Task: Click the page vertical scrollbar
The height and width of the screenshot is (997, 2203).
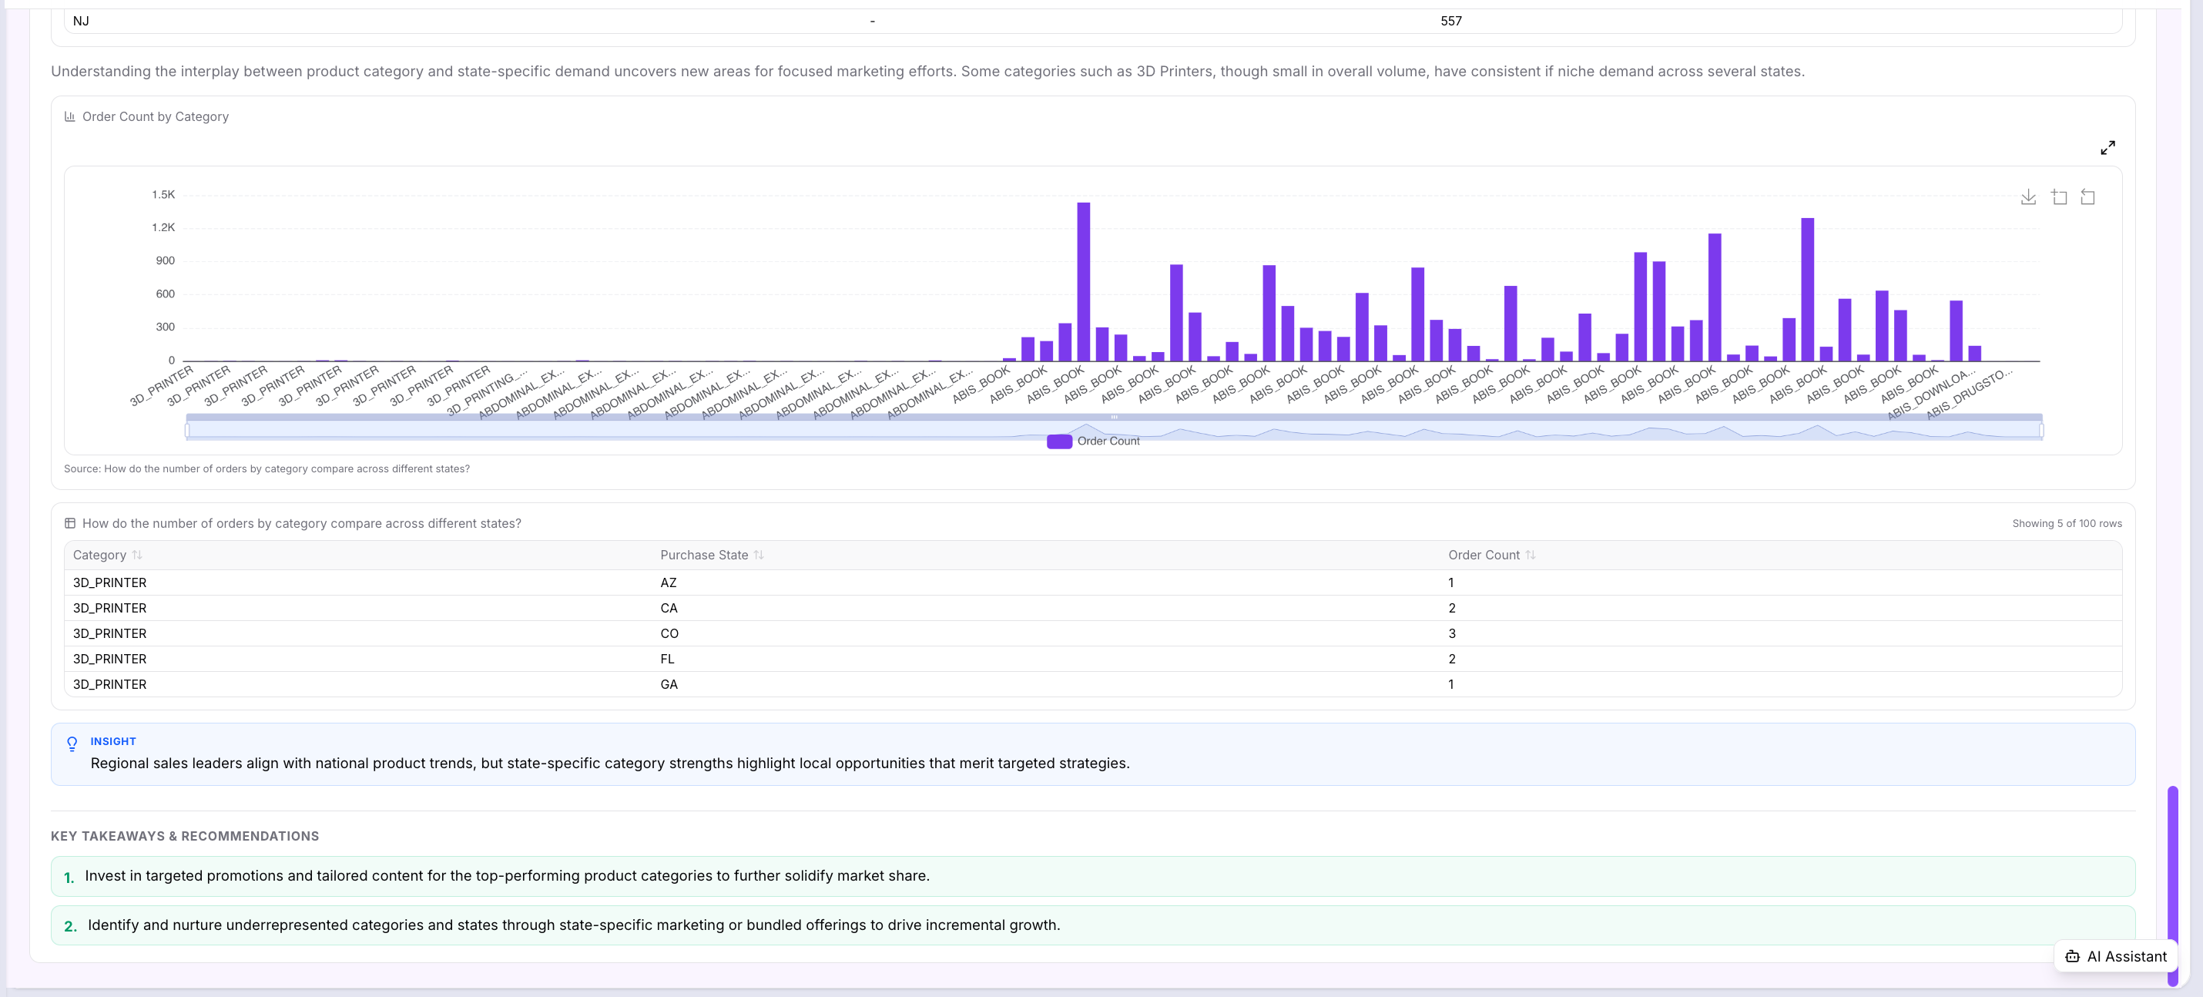Action: 2172,885
